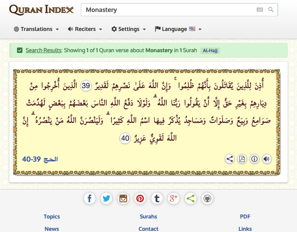Click the Monastery search input field

pyautogui.click(x=166, y=10)
